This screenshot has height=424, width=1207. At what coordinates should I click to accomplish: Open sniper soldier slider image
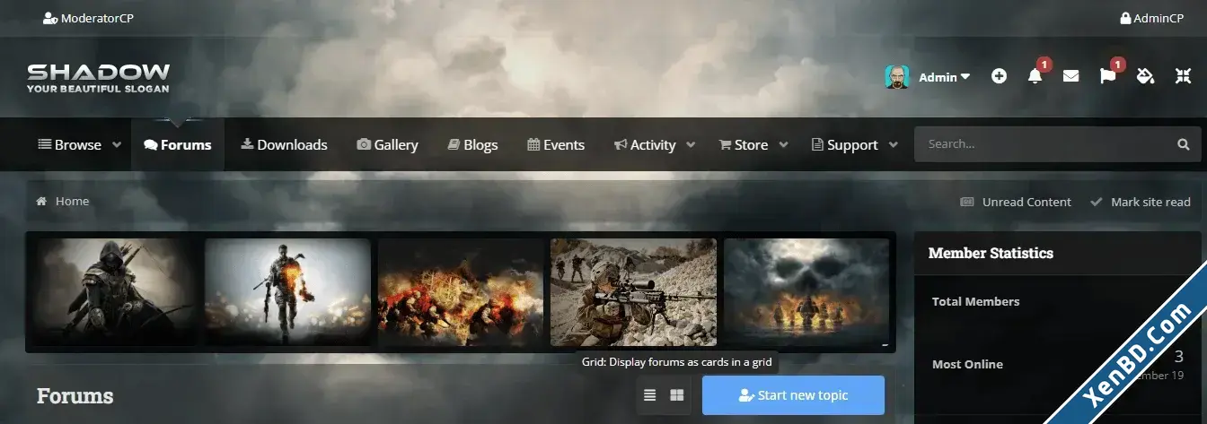[633, 292]
